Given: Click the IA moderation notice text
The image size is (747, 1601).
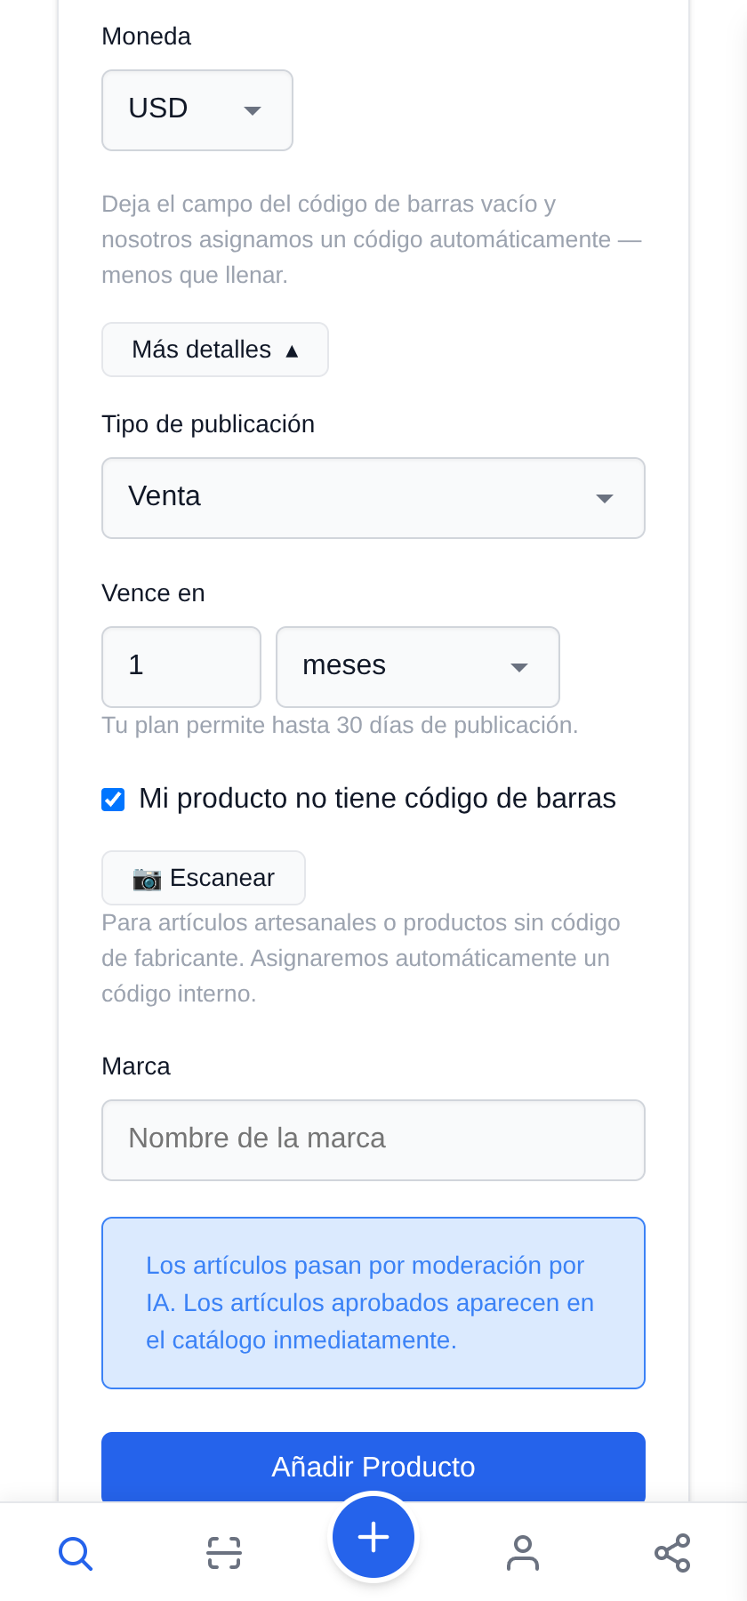Looking at the screenshot, I should coord(370,1303).
